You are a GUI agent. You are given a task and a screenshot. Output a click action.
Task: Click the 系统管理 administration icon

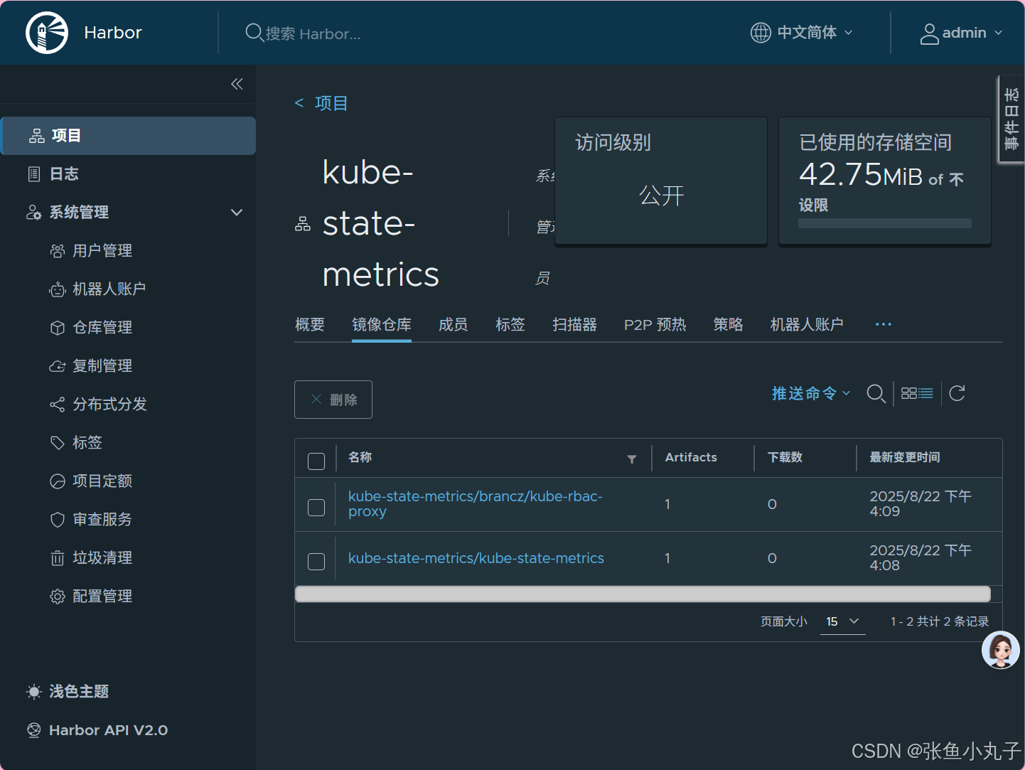point(34,213)
